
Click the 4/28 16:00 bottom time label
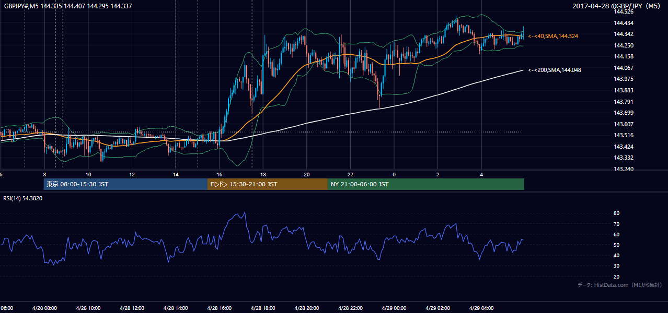click(219, 308)
